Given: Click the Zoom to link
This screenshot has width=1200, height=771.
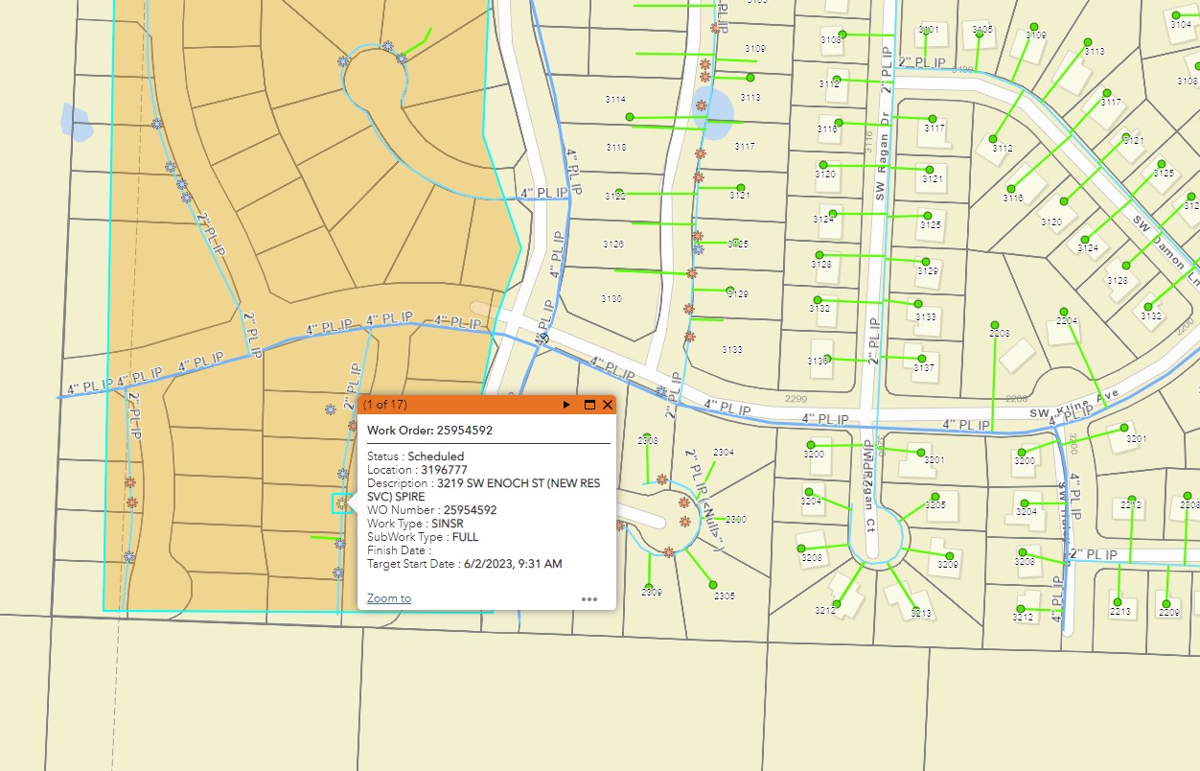Looking at the screenshot, I should pyautogui.click(x=388, y=598).
